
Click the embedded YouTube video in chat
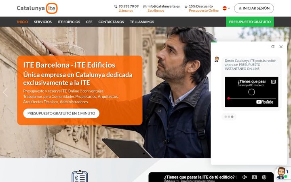pyautogui.click(x=251, y=92)
